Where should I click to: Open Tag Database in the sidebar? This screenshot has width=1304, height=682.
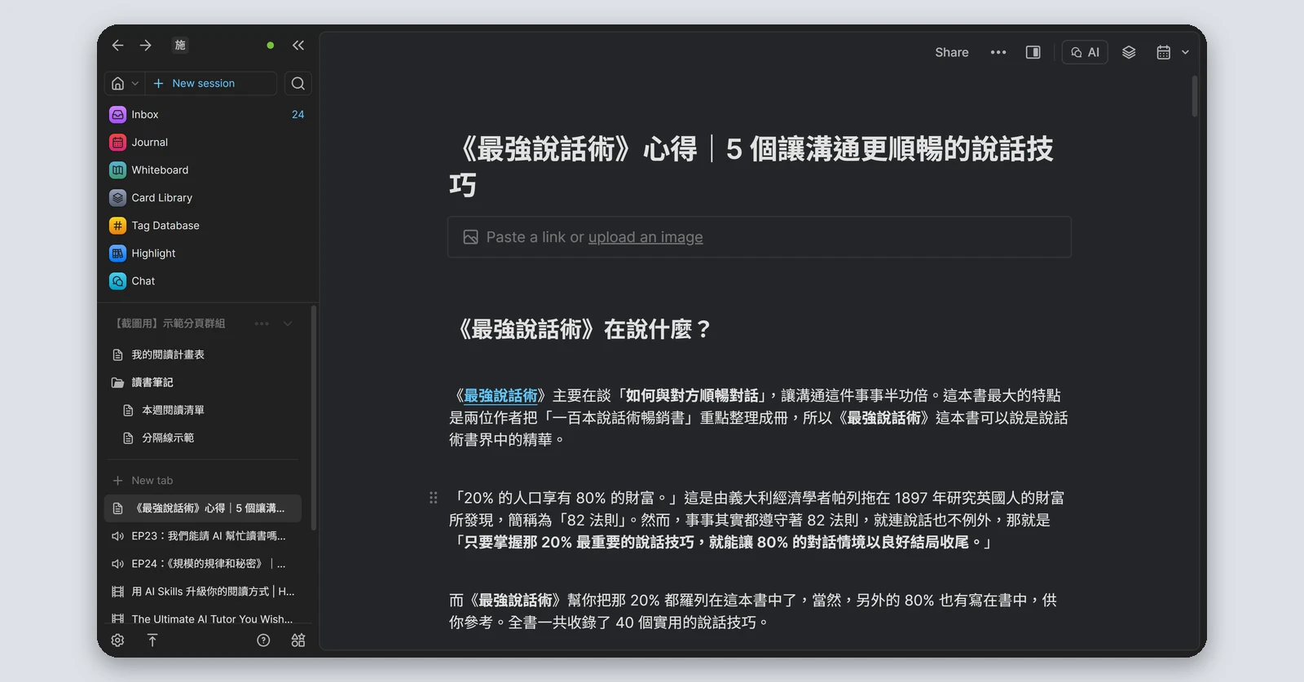pos(207,226)
